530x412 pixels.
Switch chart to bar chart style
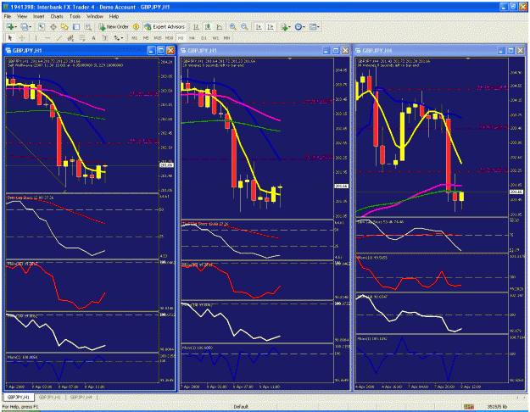click(196, 26)
